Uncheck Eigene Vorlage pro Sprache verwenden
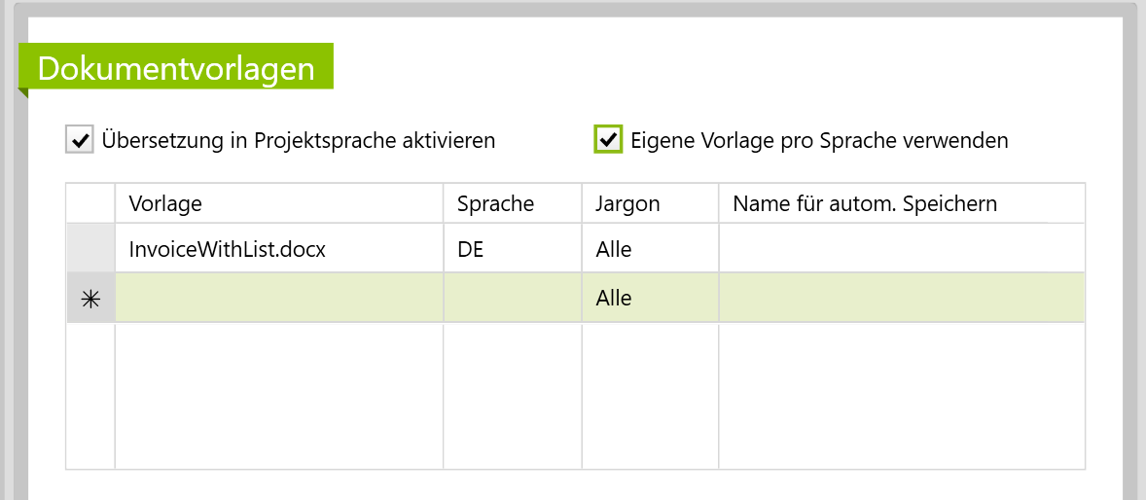Image resolution: width=1146 pixels, height=500 pixels. [609, 140]
